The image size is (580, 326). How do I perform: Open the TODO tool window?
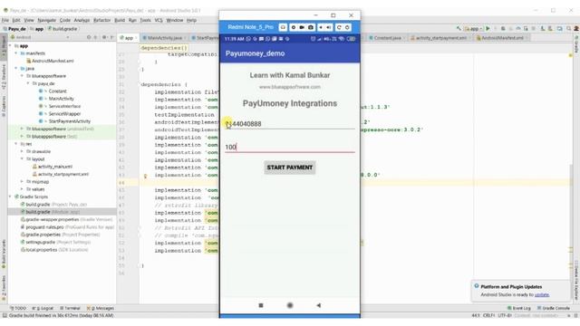pyautogui.click(x=18, y=308)
